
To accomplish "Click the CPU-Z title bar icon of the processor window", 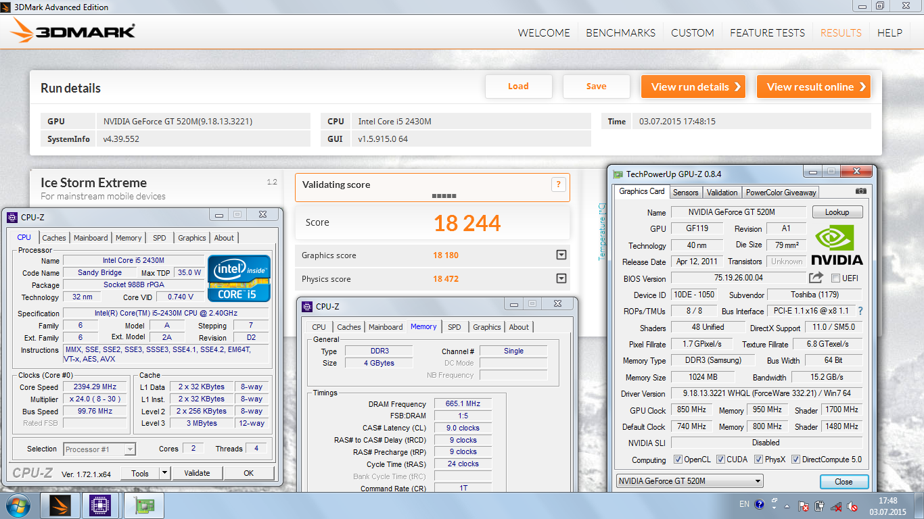I will click(12, 217).
